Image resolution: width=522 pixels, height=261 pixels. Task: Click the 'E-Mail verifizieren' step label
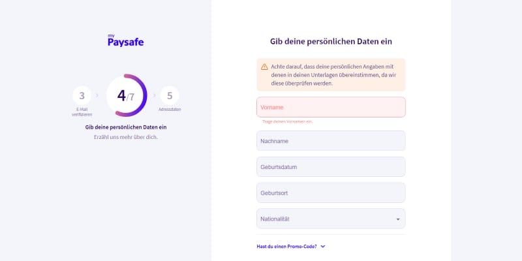82,112
